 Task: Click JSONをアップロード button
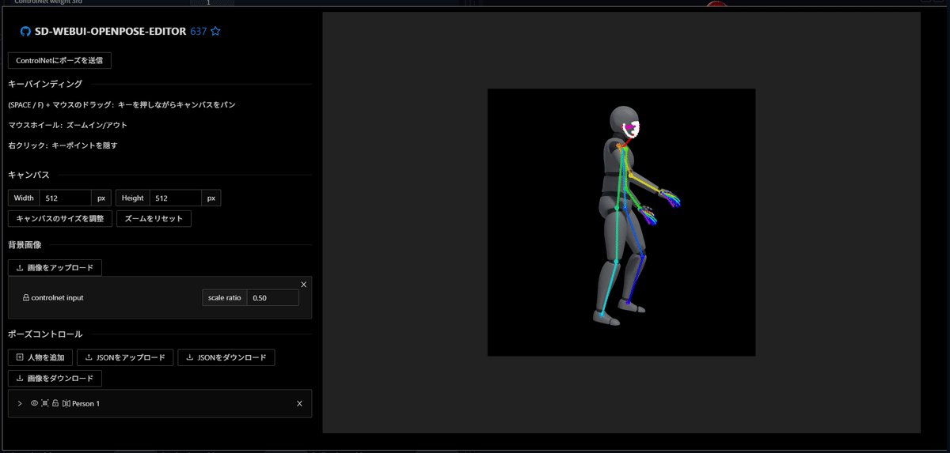(125, 357)
